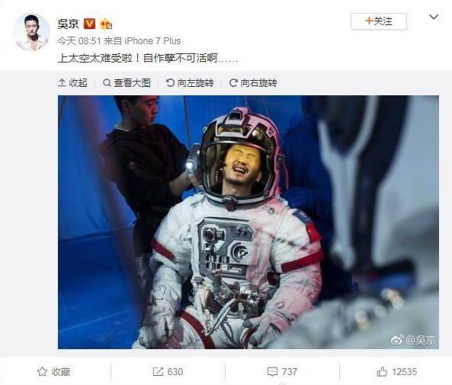Follow 吴京 with the 关注 button
The image size is (452, 385).
(379, 21)
